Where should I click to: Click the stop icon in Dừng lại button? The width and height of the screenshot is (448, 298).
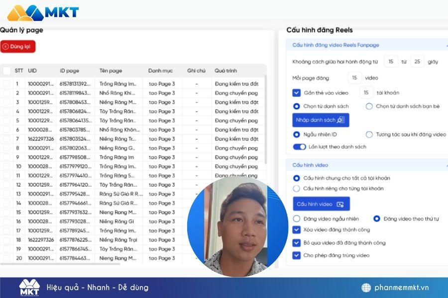[6, 47]
